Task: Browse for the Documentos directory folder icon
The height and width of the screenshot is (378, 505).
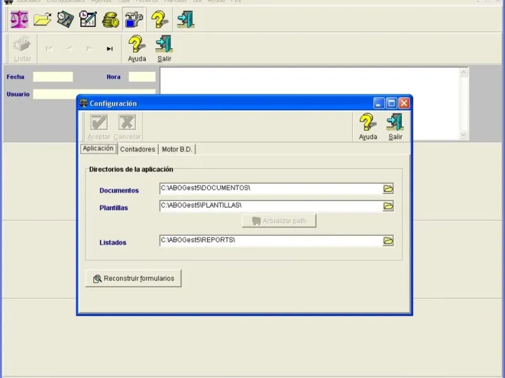Action: [388, 188]
